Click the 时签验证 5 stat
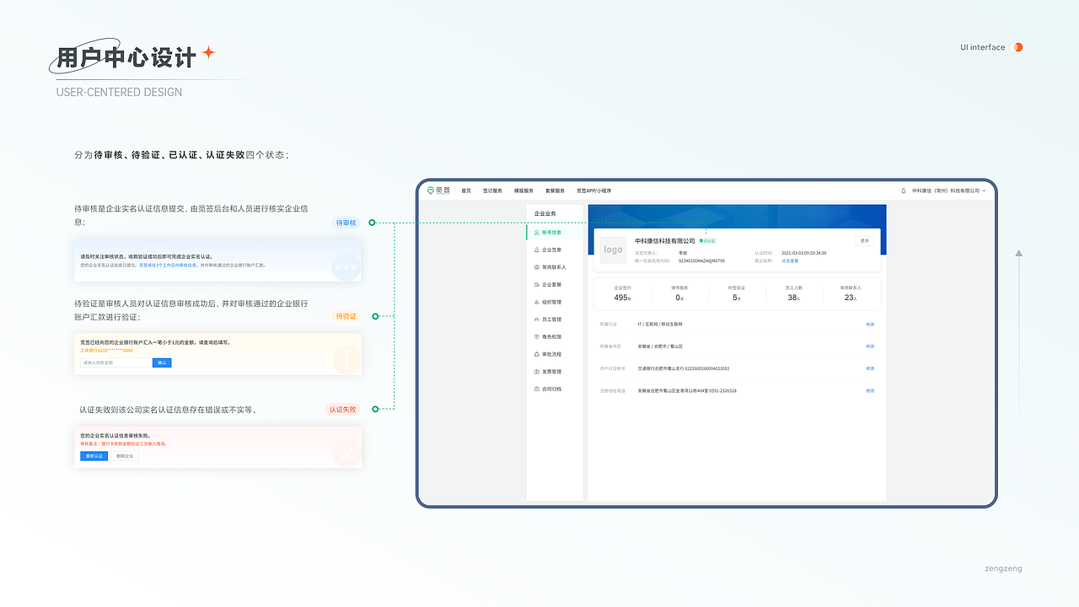 click(737, 293)
